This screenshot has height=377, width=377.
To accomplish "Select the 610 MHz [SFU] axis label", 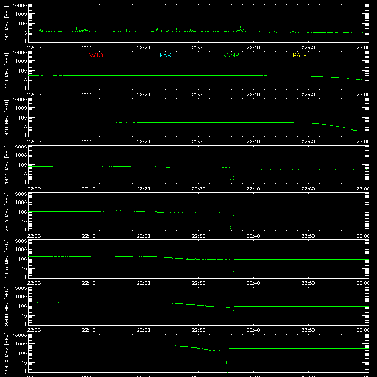I will [7, 118].
